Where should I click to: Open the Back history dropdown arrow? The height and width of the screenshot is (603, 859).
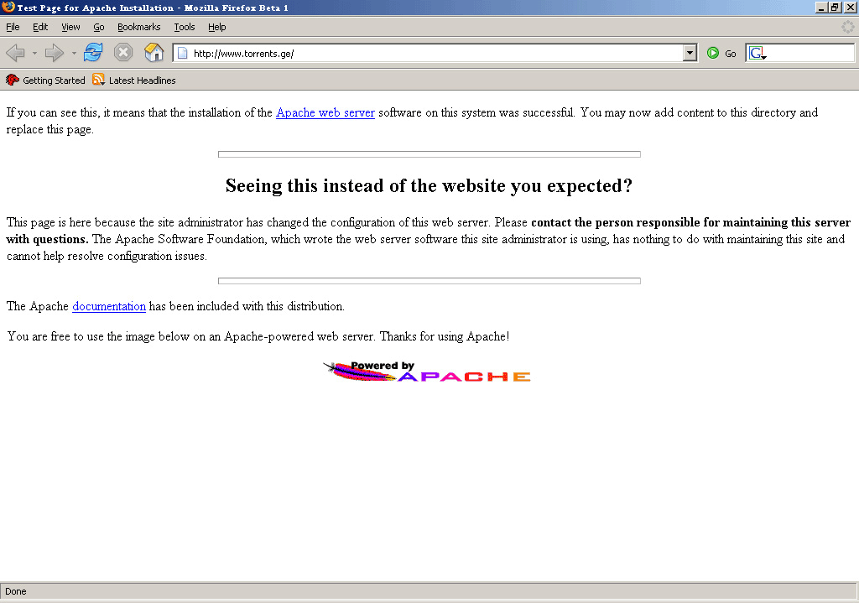click(34, 53)
